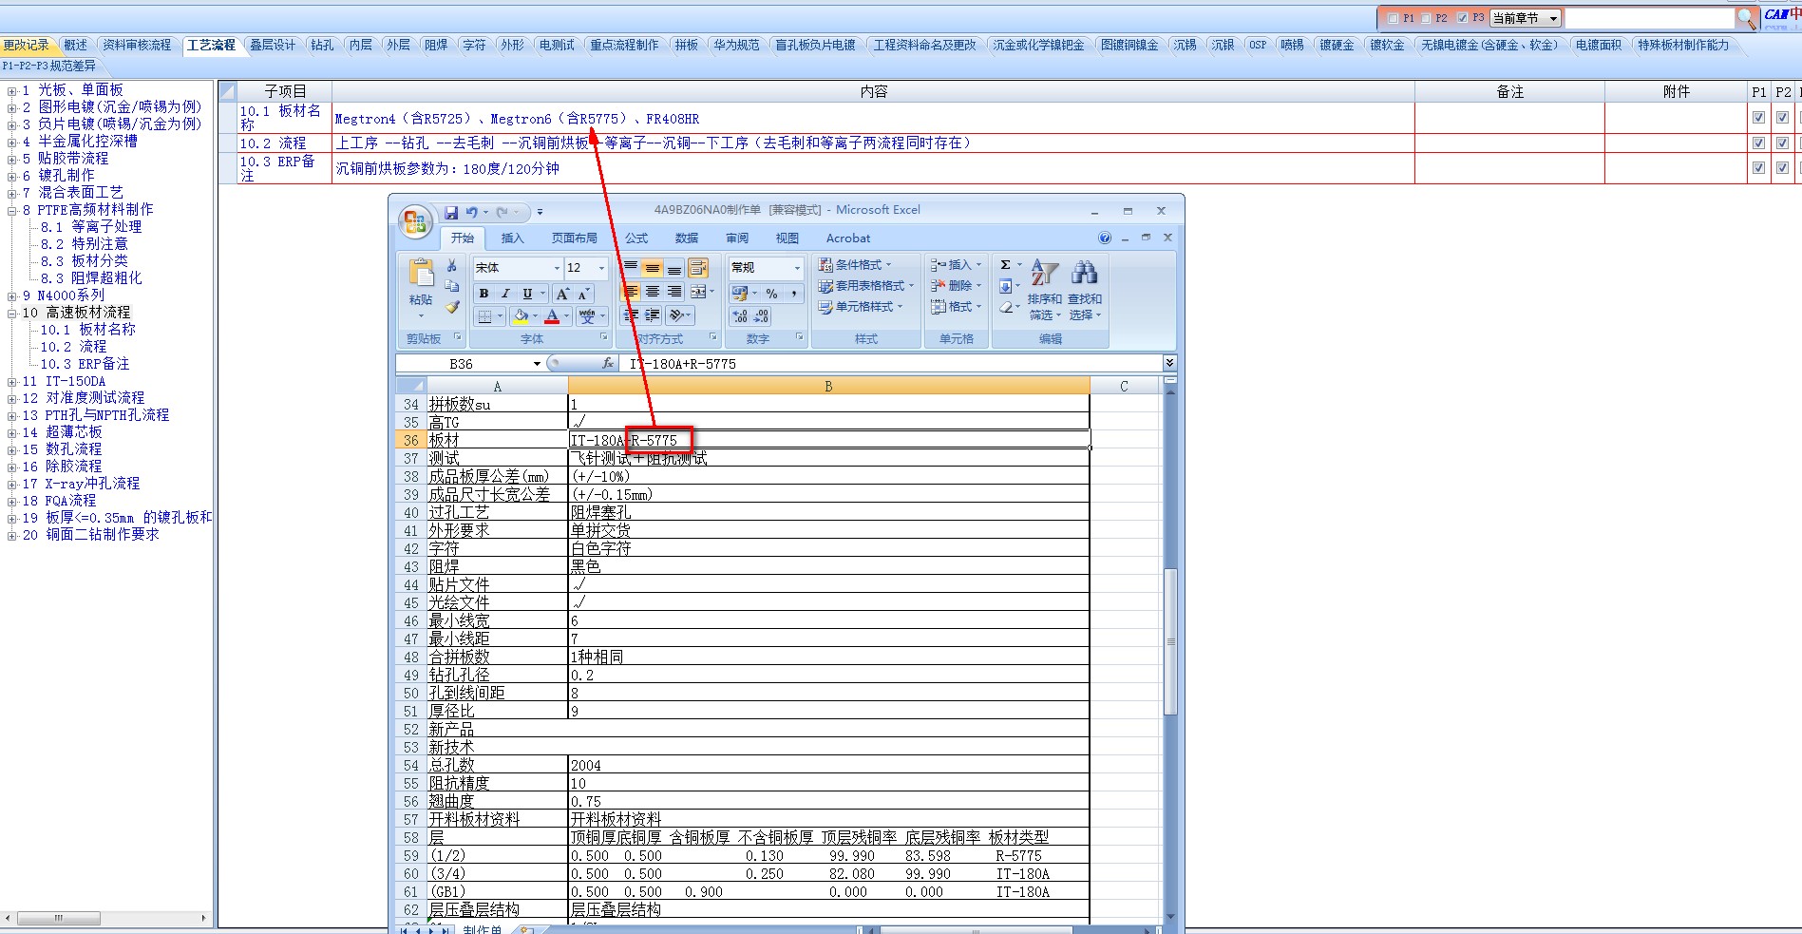Check the P1 filter checkbox in search bar
The height and width of the screenshot is (934, 1802).
click(1393, 18)
